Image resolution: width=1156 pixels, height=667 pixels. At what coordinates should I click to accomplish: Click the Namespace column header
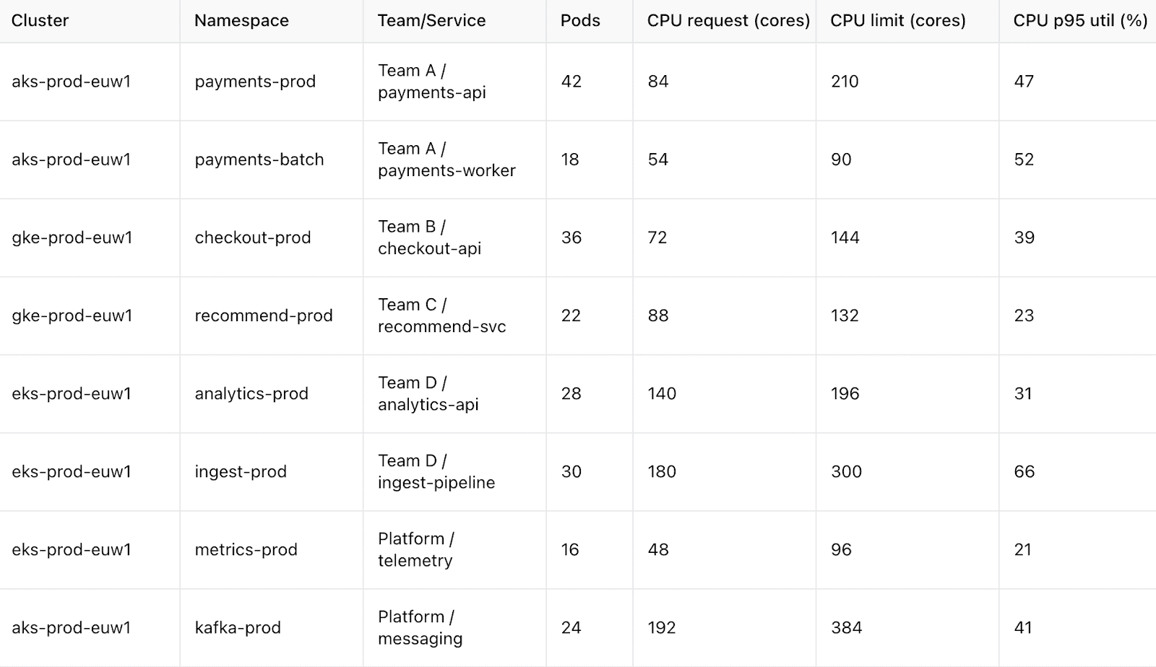(241, 21)
